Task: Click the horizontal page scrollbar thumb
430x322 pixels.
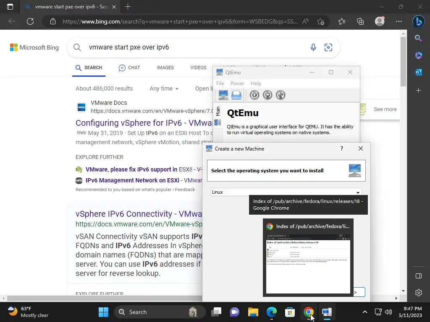Action: [105, 298]
